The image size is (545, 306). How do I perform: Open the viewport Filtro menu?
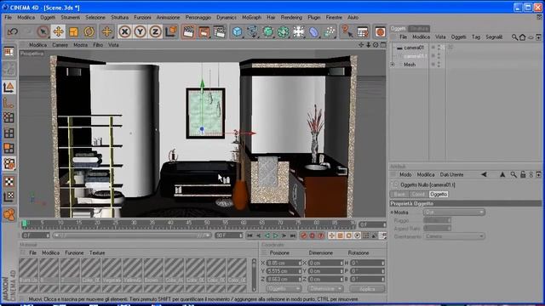(98, 45)
